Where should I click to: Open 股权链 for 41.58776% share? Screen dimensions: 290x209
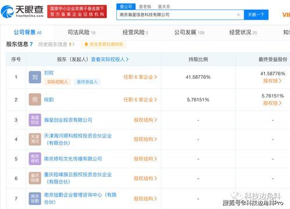272,81
